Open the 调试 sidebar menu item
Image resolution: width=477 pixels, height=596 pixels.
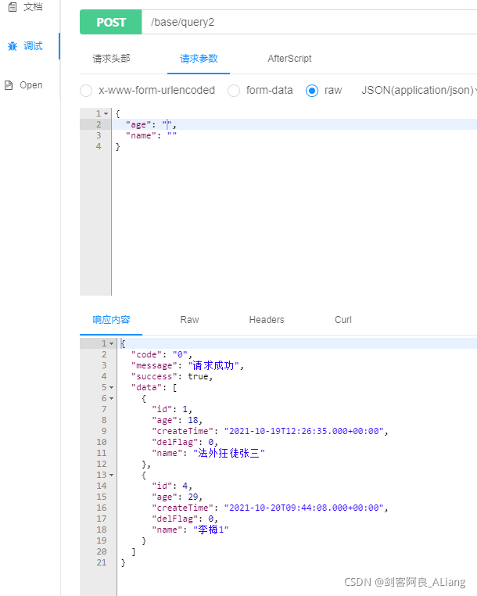(25, 46)
